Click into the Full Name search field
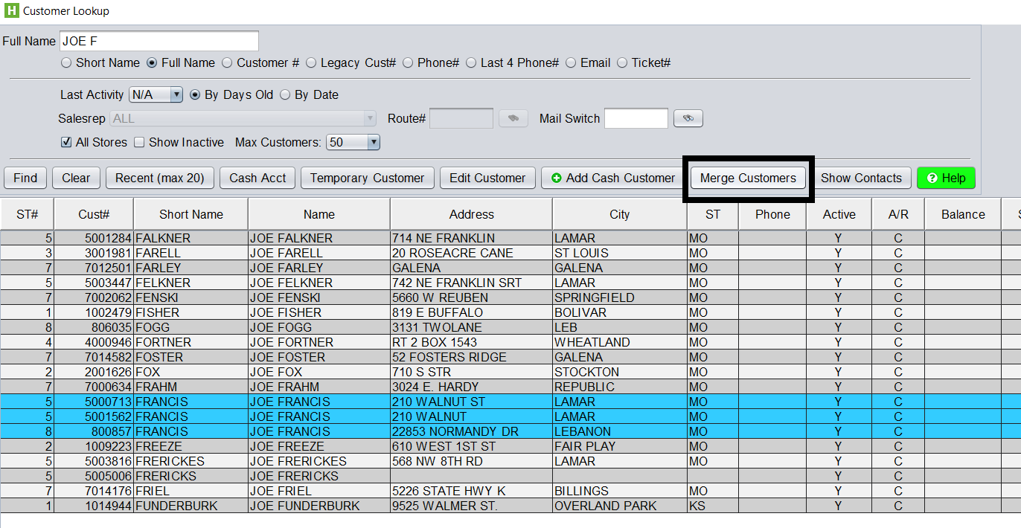The width and height of the screenshot is (1021, 528). point(159,41)
